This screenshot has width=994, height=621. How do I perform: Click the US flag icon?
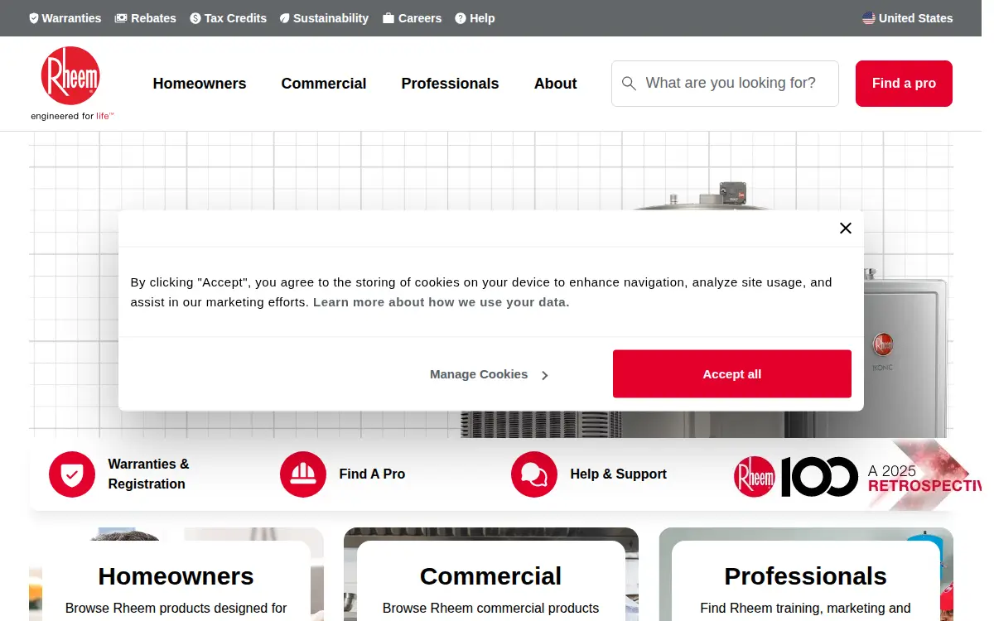pyautogui.click(x=868, y=18)
